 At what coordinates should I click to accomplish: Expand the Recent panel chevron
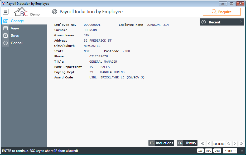(x=241, y=22)
